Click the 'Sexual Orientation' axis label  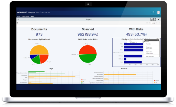point(98,73)
